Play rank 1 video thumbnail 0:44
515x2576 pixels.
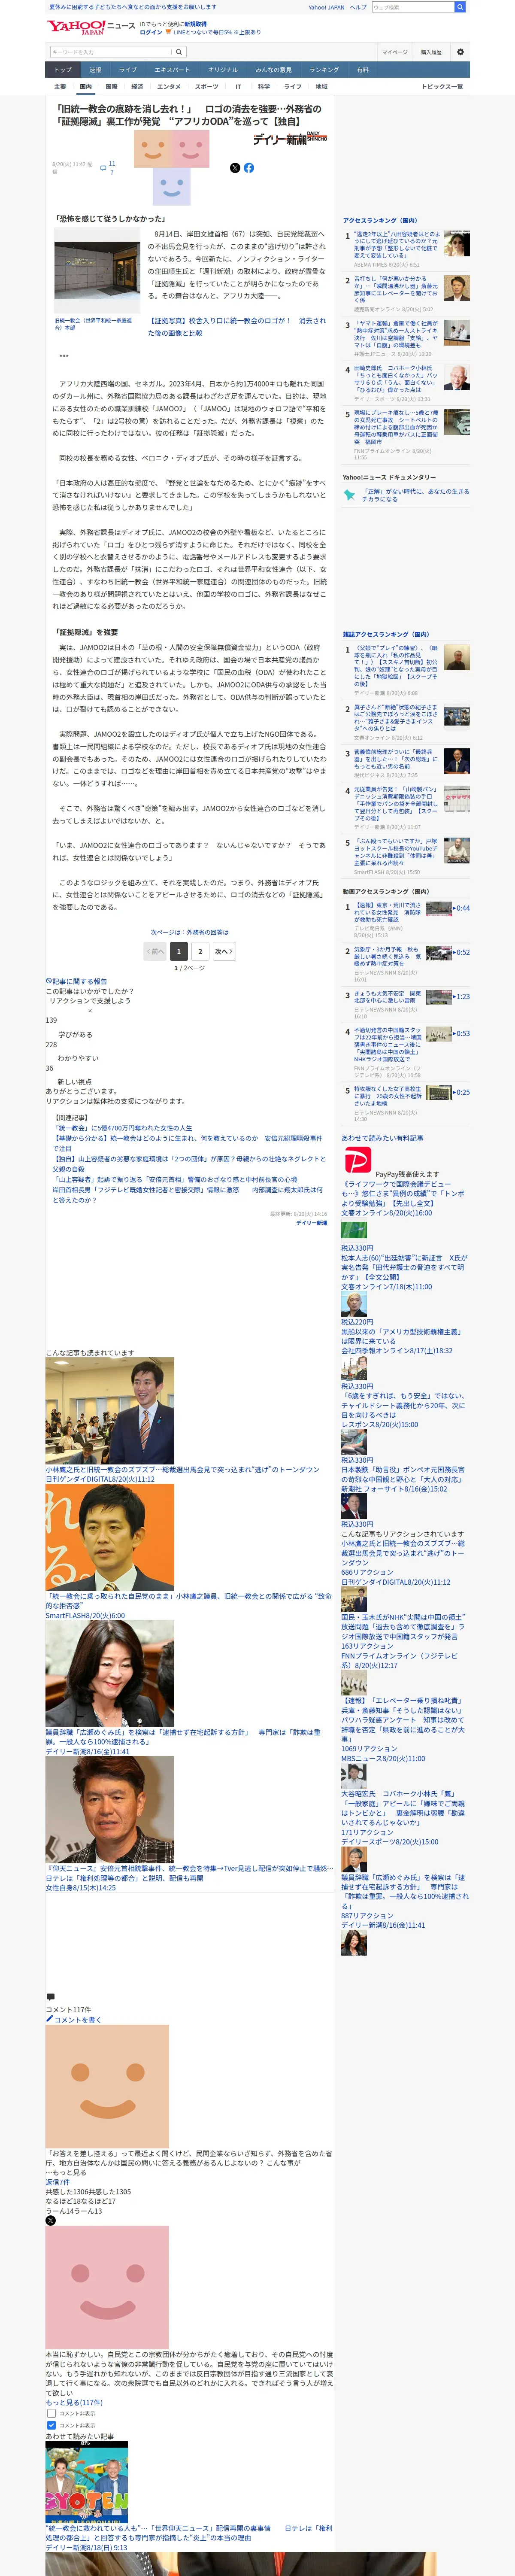coord(439,908)
